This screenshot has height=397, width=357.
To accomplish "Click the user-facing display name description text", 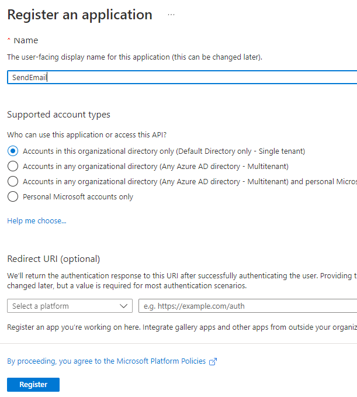I will coord(134,57).
